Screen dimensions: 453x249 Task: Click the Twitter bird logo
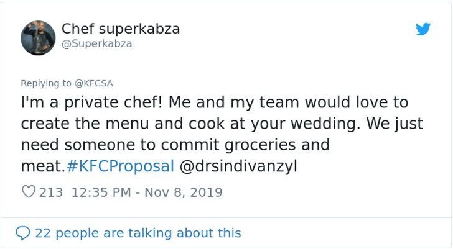(423, 29)
